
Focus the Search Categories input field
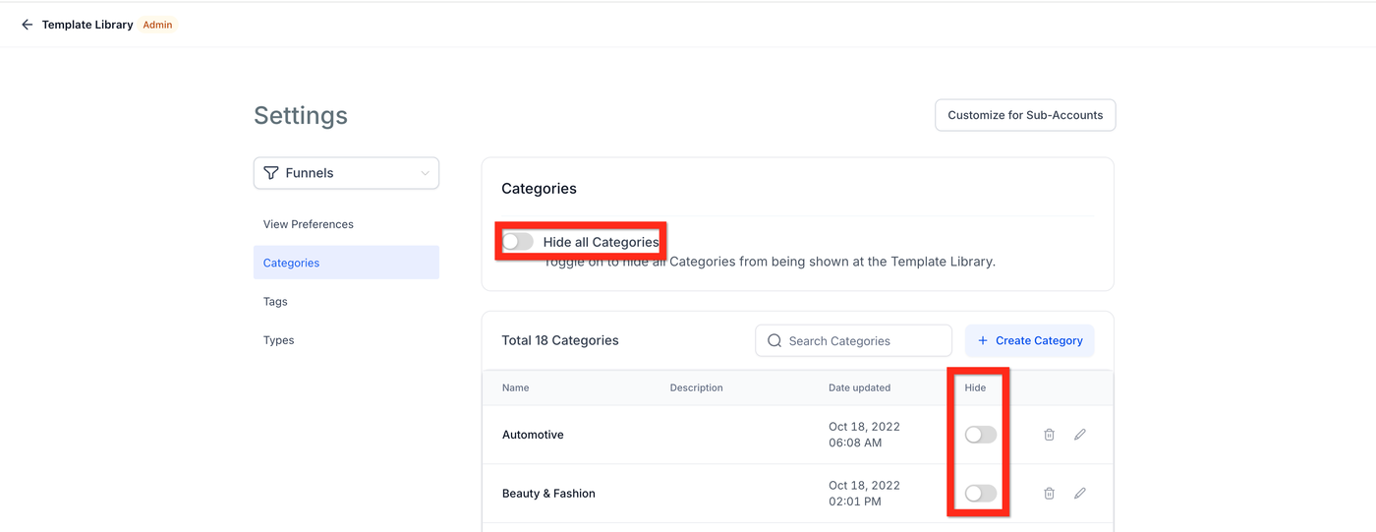pos(863,341)
